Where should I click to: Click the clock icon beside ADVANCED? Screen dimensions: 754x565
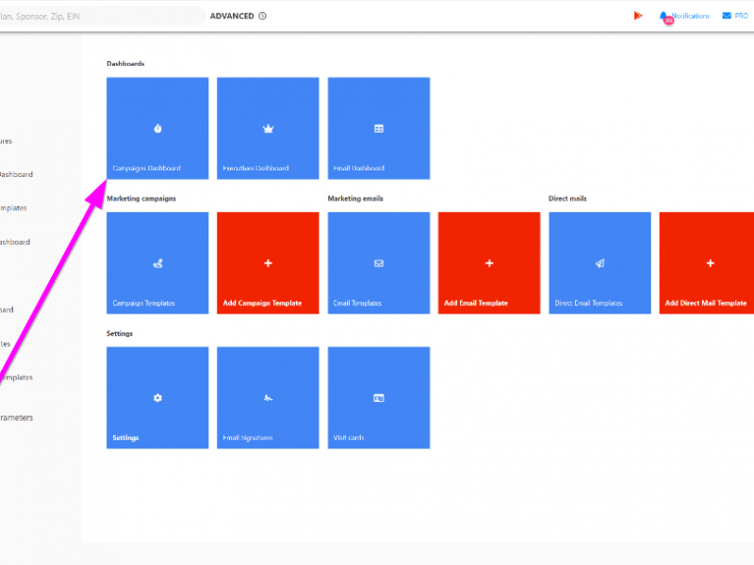pyautogui.click(x=262, y=16)
